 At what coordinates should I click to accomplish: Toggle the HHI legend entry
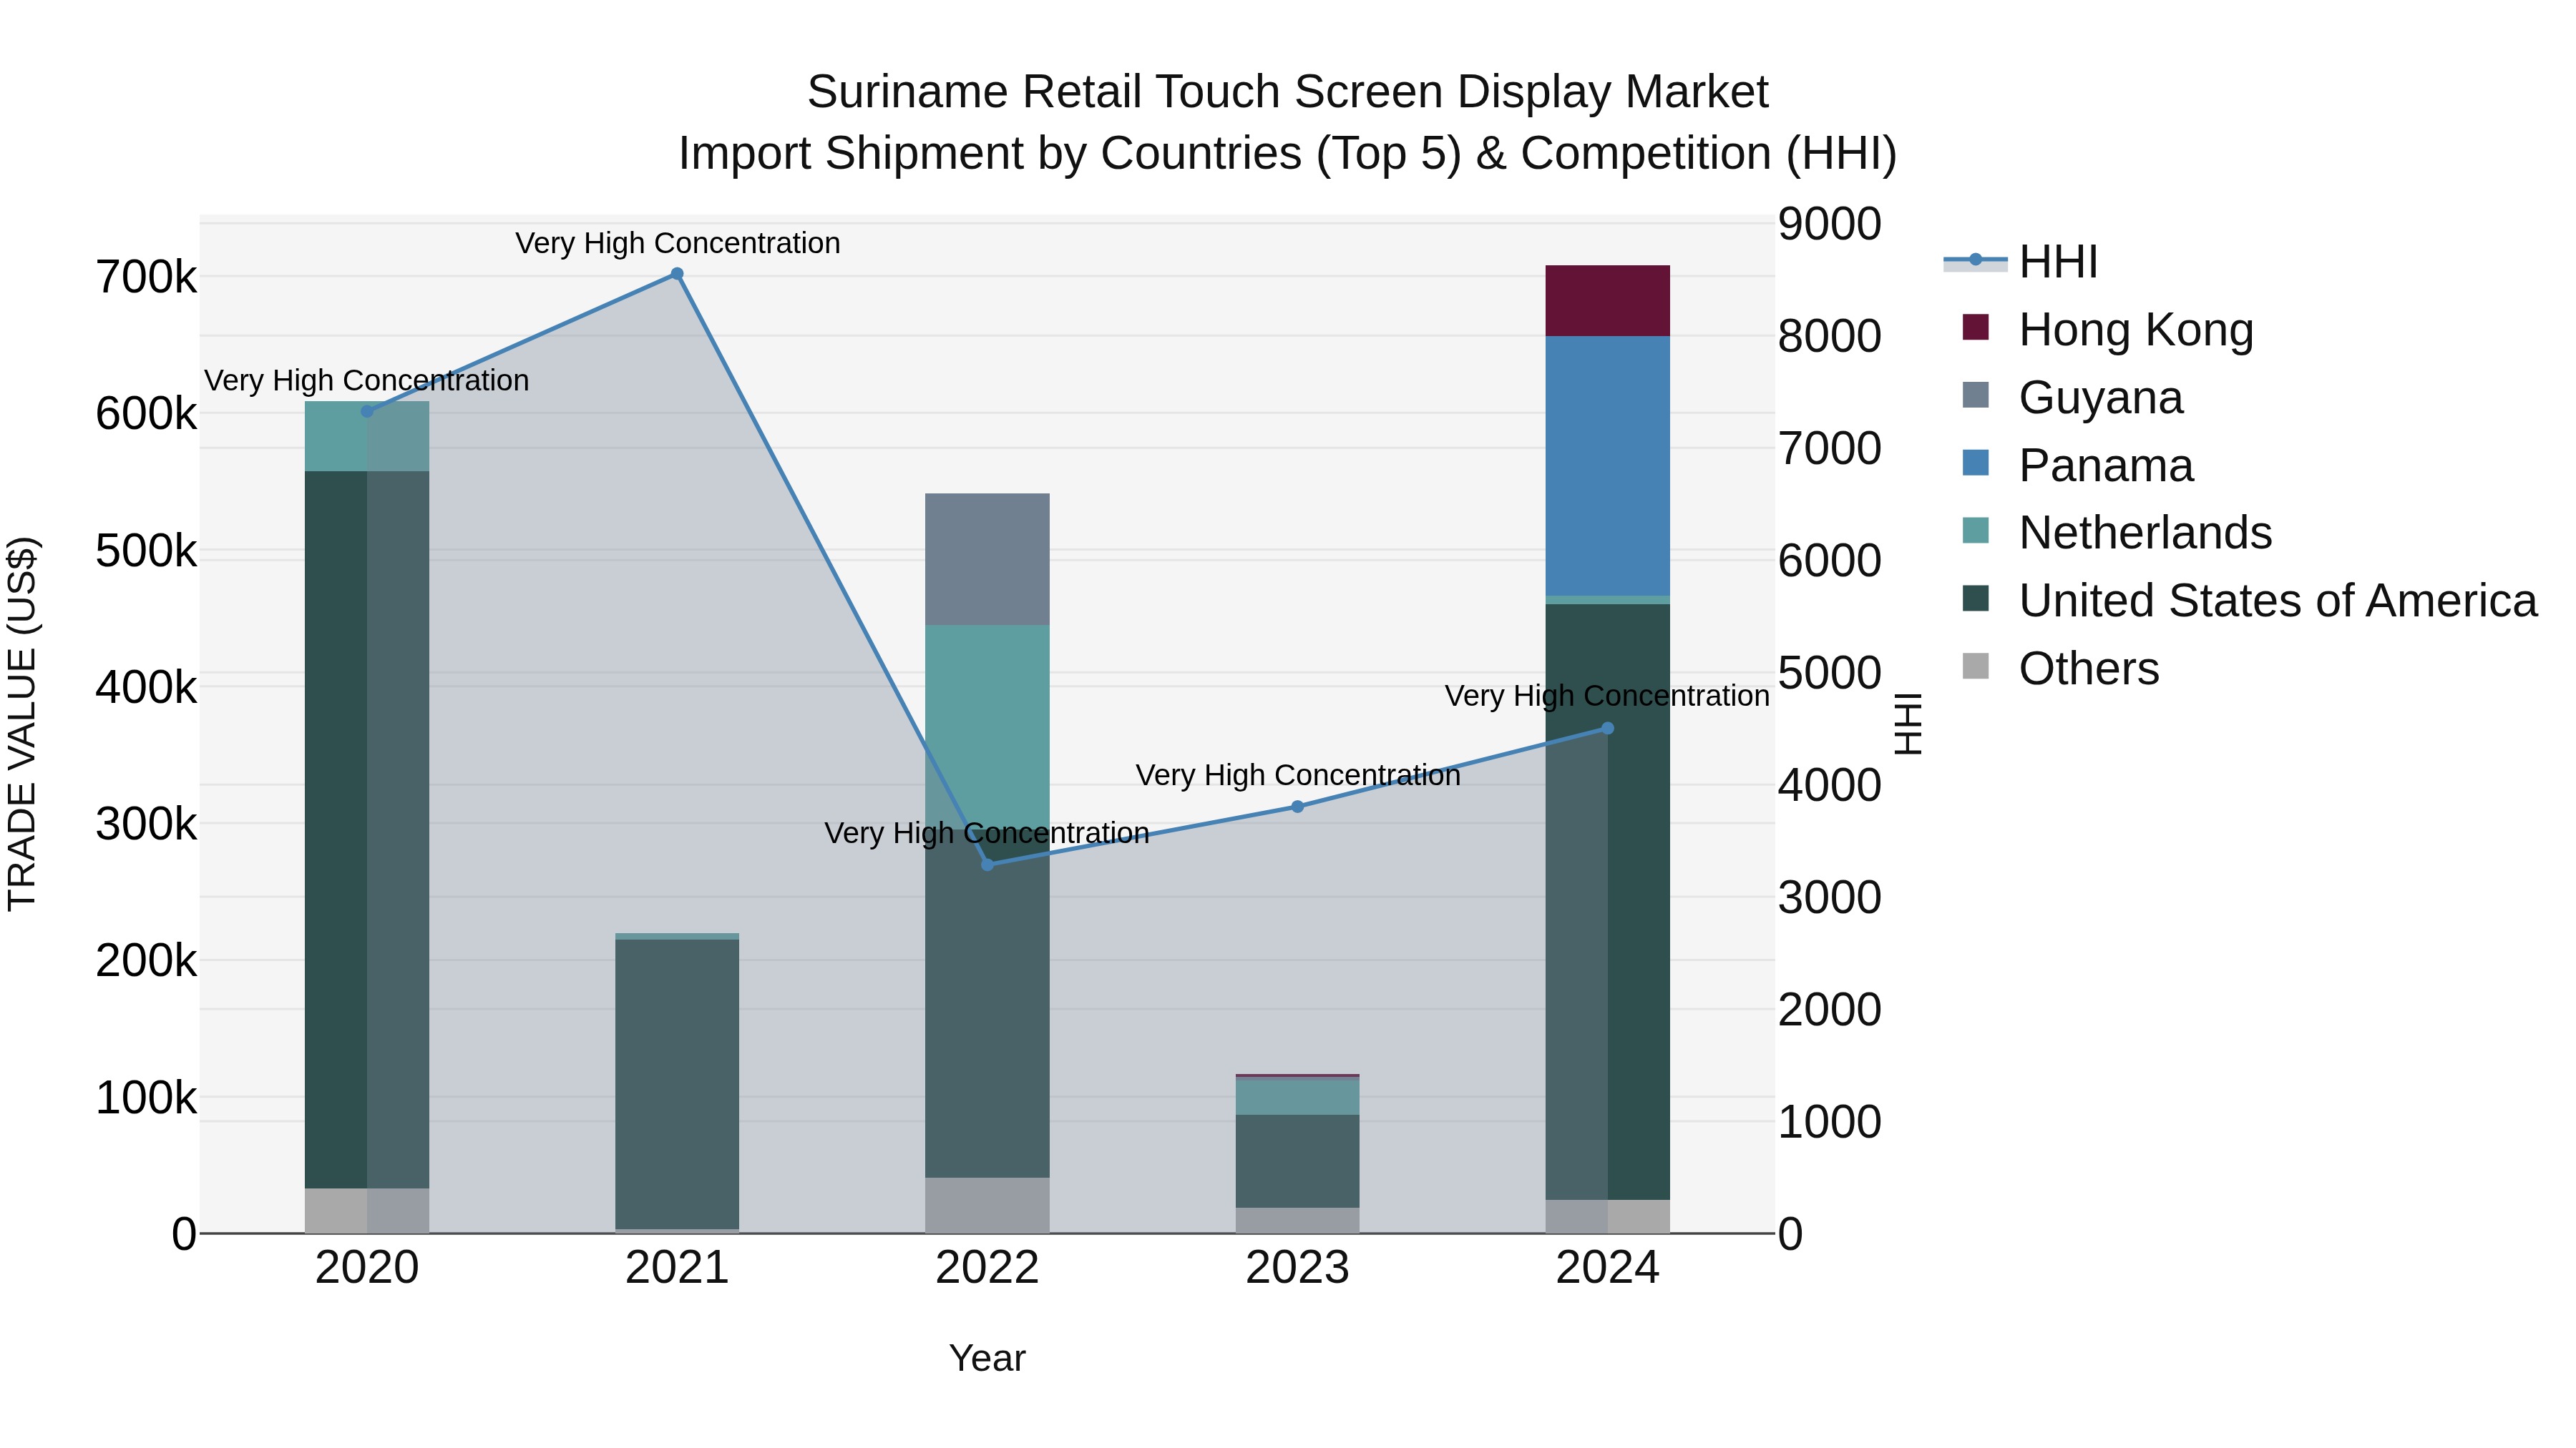(2020, 262)
